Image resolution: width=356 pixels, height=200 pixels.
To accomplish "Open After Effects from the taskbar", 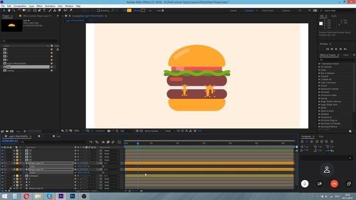I will point(61,196).
